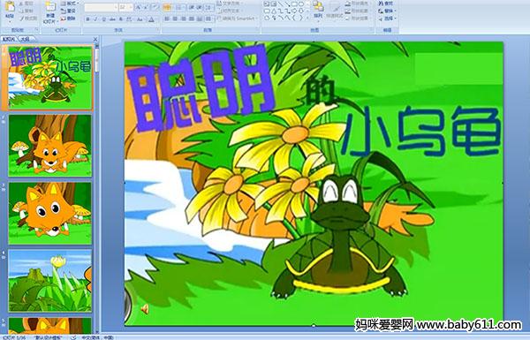Click the Paste icon in the clipboard group
Image resolution: width=530 pixels, height=340 pixels.
[10, 10]
